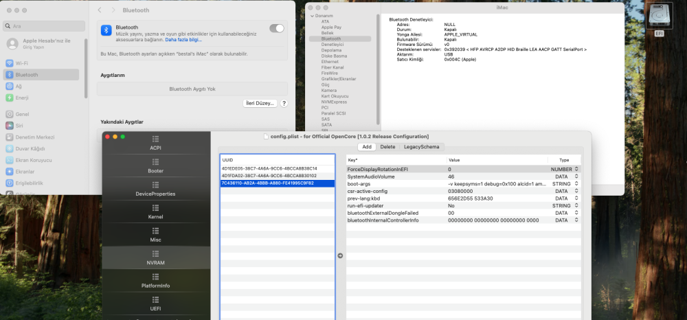Open Kernel section in configurator sidebar
This screenshot has height=320, width=687.
[x=155, y=212]
